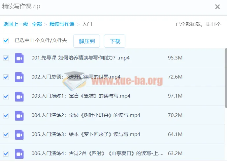
Task: Click video icon for 003.入门演练1 file
Action: tap(19, 96)
